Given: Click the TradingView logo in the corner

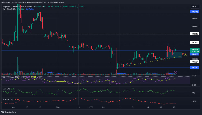Looking at the screenshot, I should [x=8, y=112].
